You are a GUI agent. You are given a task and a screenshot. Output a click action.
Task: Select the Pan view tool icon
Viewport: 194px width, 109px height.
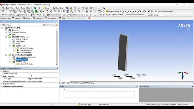coord(51,12)
